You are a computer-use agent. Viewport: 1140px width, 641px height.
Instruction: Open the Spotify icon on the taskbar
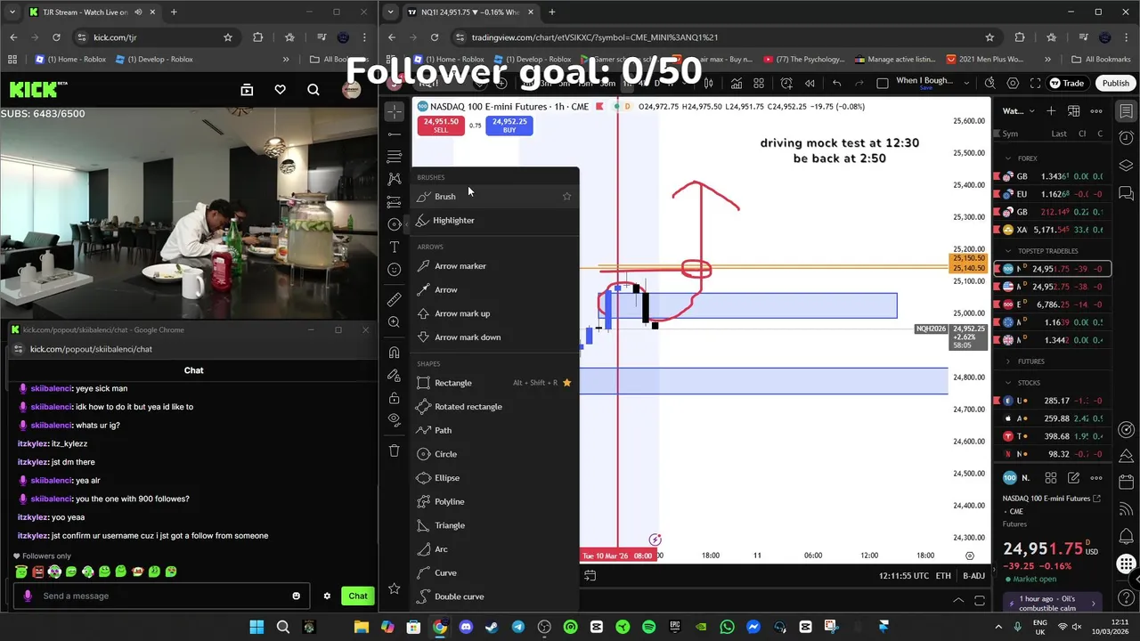click(x=649, y=627)
